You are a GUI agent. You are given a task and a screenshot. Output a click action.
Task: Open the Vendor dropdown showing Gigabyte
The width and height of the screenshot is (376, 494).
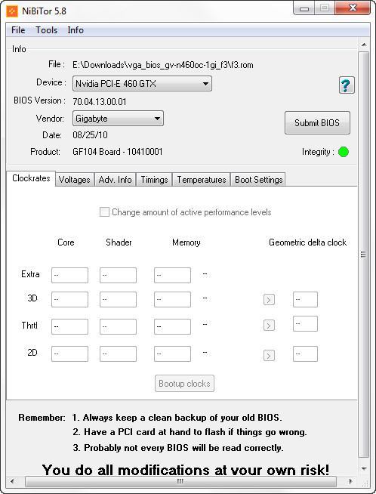click(x=118, y=119)
